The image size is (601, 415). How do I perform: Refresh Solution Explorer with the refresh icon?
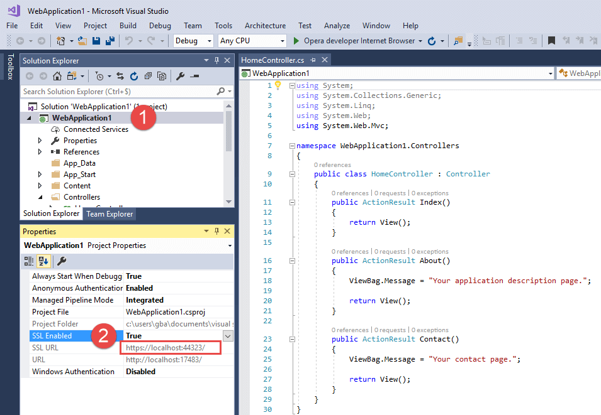(134, 76)
